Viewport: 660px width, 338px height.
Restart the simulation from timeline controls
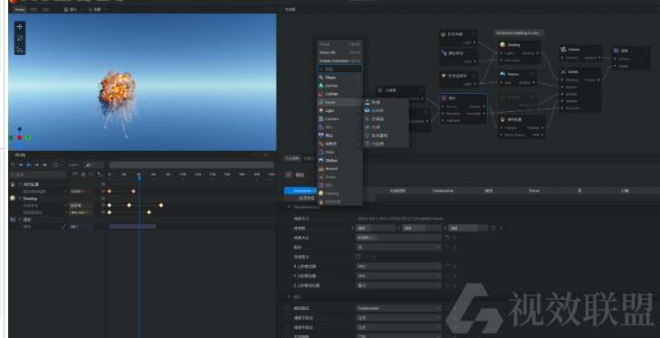click(x=13, y=164)
